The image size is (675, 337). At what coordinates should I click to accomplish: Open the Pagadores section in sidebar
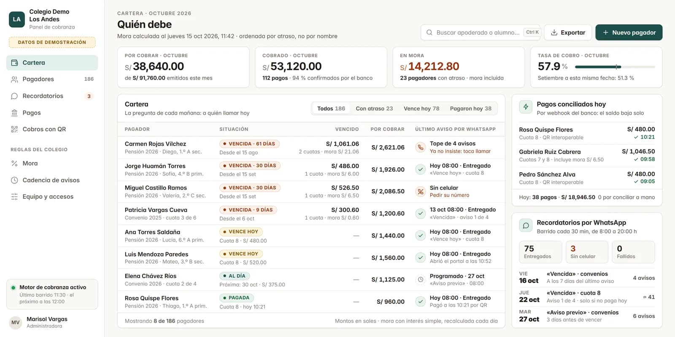coord(52,79)
